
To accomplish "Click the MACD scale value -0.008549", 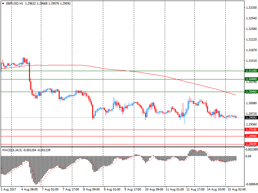I will click(x=251, y=184).
